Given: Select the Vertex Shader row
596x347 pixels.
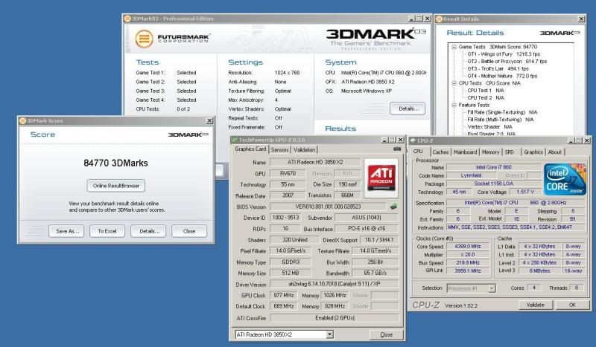Looking at the screenshot, I should tap(489, 126).
